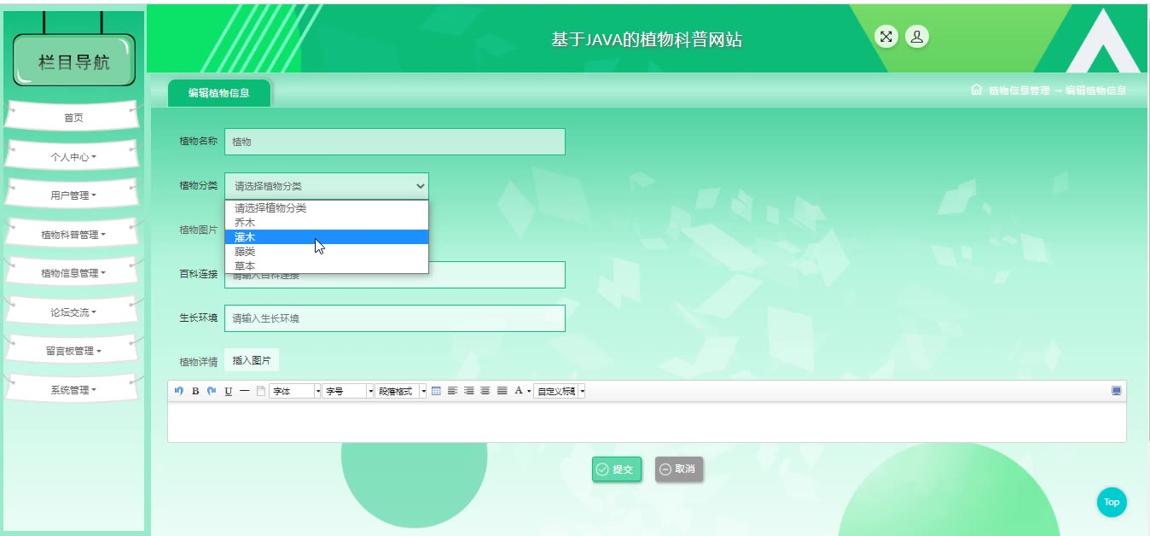Insert a horizontal rule in the editor
The image size is (1150, 536).
(x=244, y=391)
